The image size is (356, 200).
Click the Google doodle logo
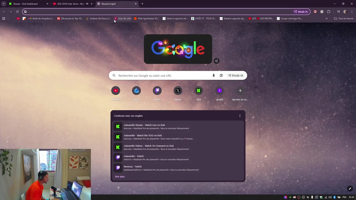pyautogui.click(x=178, y=49)
